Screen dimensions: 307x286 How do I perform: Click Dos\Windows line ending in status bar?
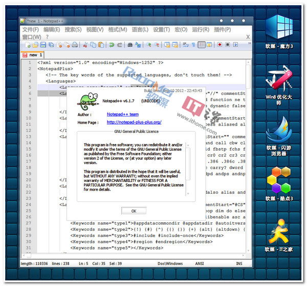[x=170, y=263]
